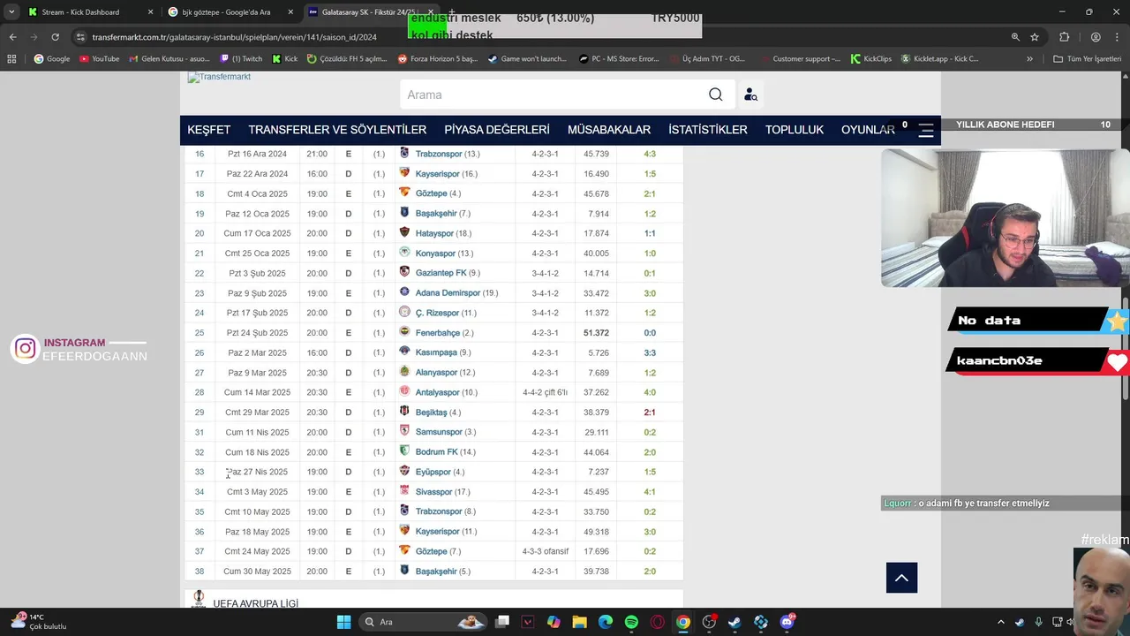Click the Chrome icon in the taskbar
The image size is (1130, 636).
point(683,622)
